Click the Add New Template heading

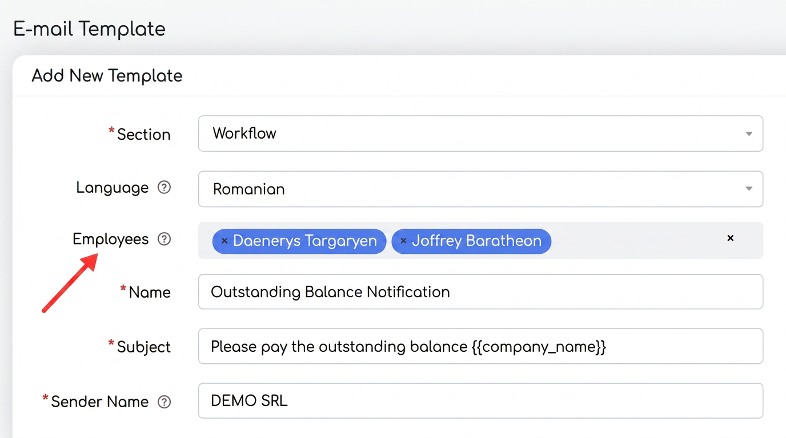pos(107,76)
